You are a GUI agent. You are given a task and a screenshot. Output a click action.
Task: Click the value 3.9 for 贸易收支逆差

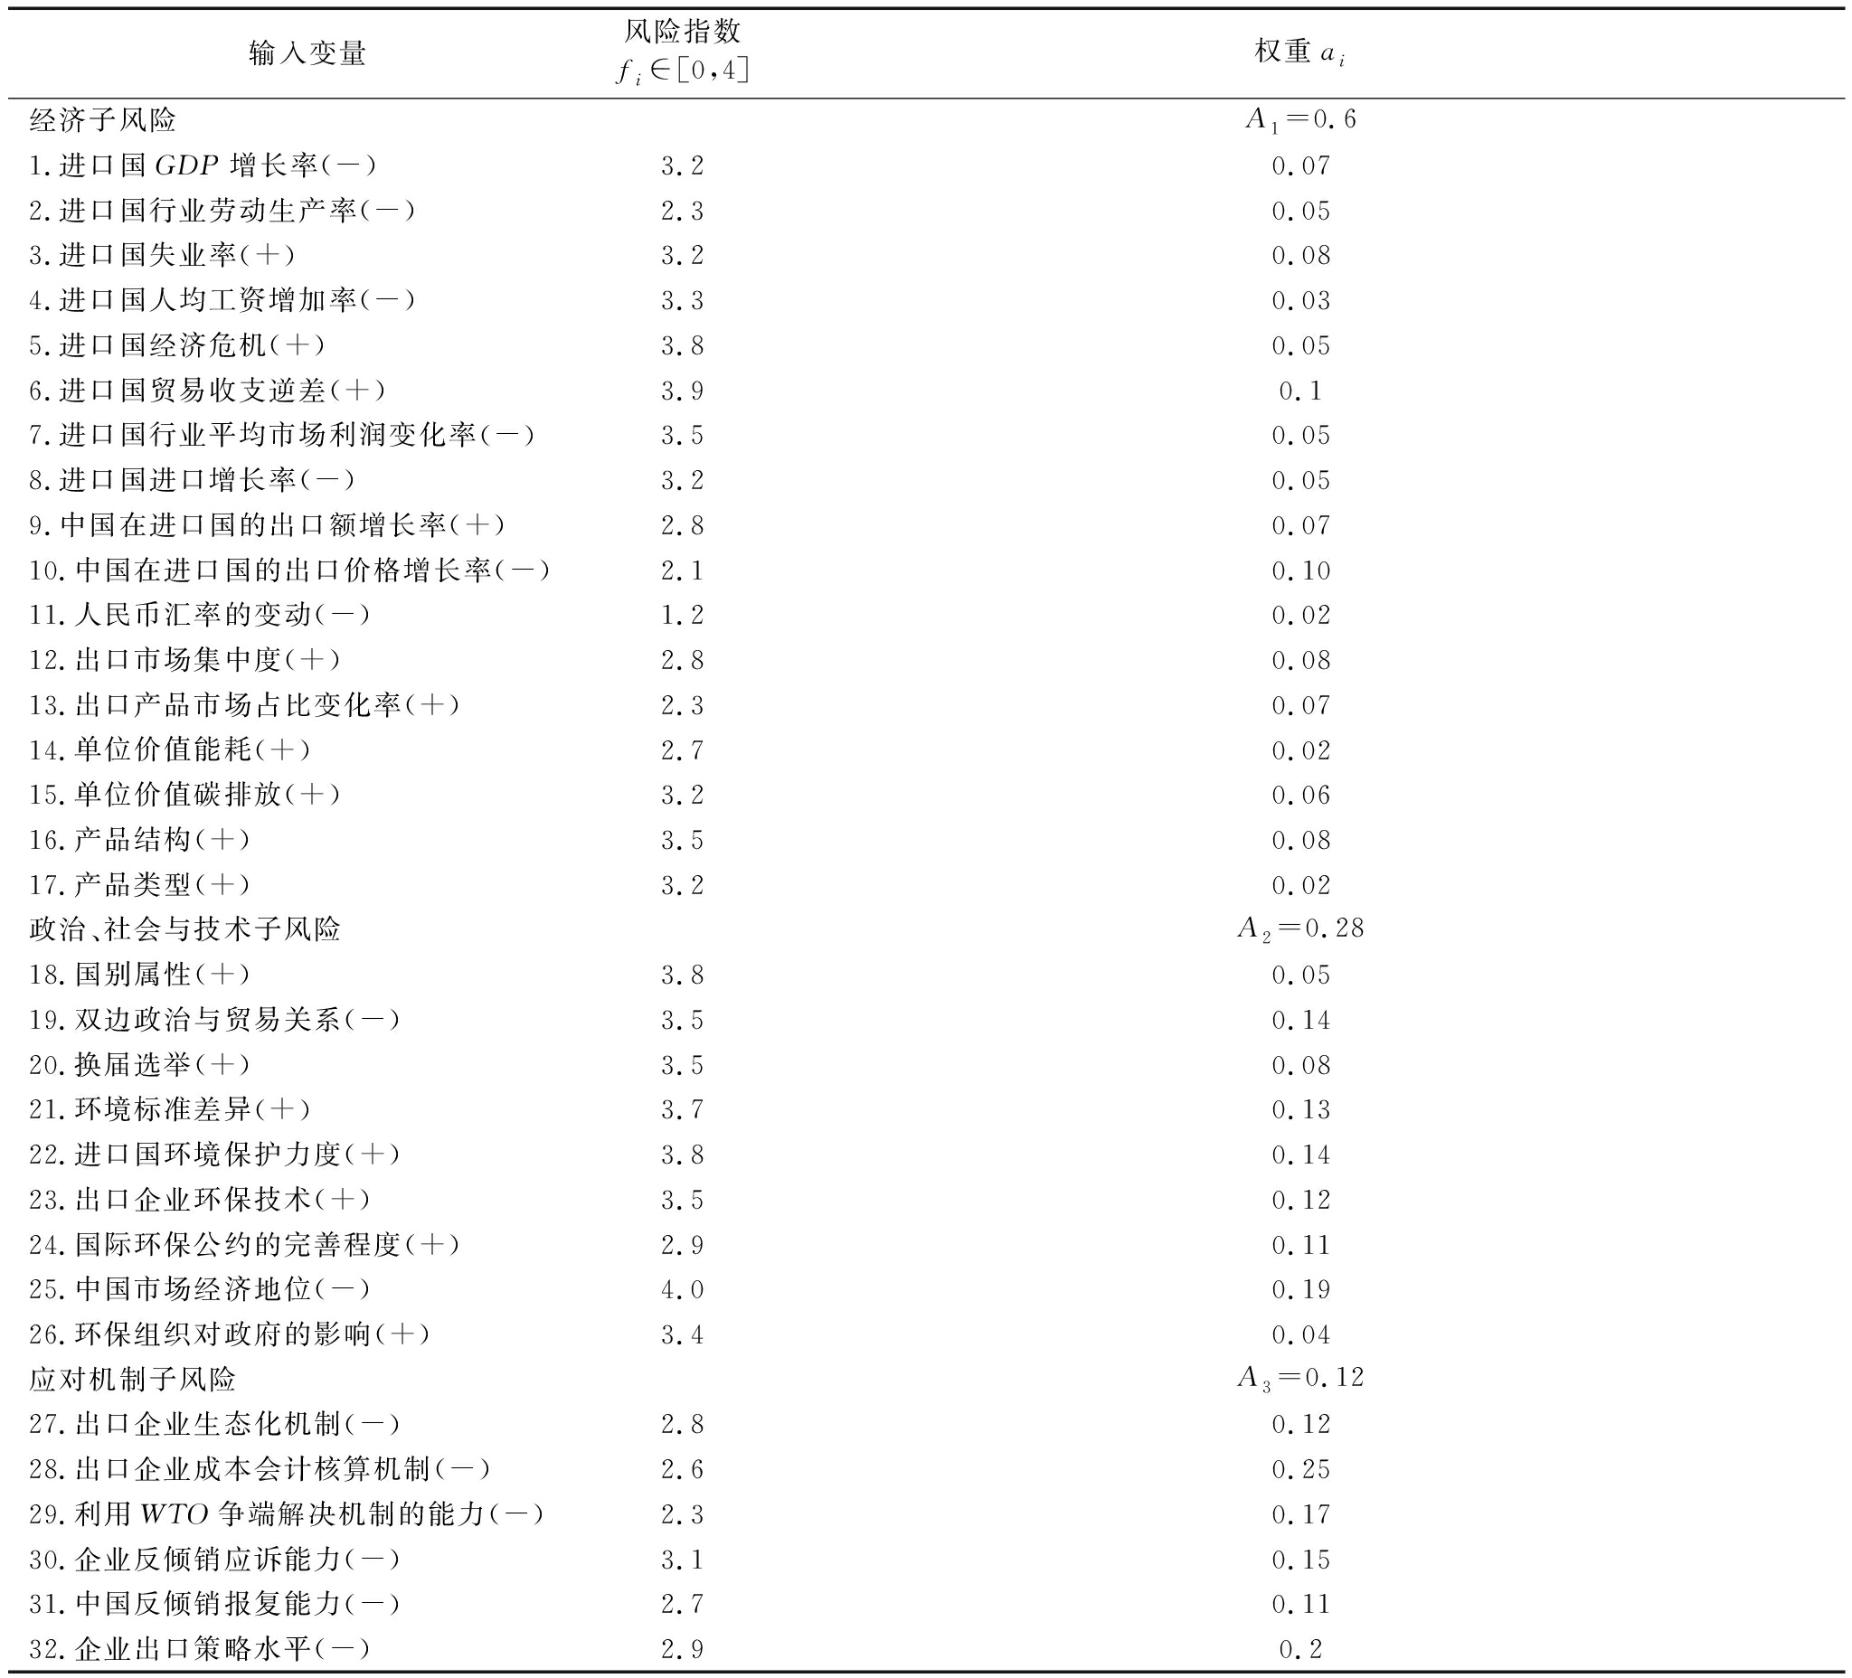click(x=682, y=391)
